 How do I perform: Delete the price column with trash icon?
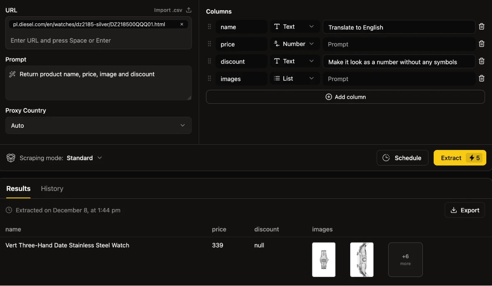coord(482,44)
